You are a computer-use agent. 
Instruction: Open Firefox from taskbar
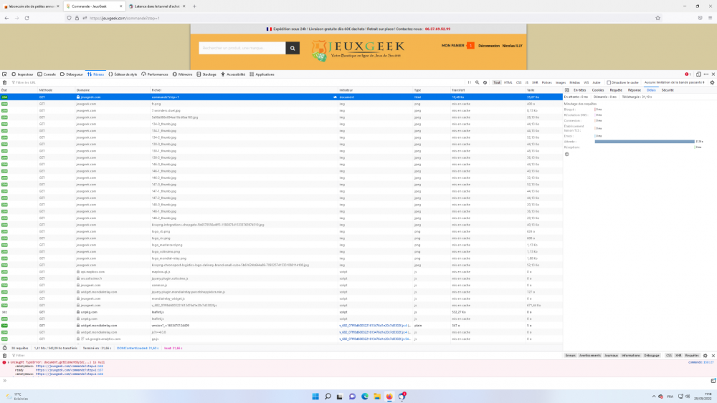click(389, 396)
